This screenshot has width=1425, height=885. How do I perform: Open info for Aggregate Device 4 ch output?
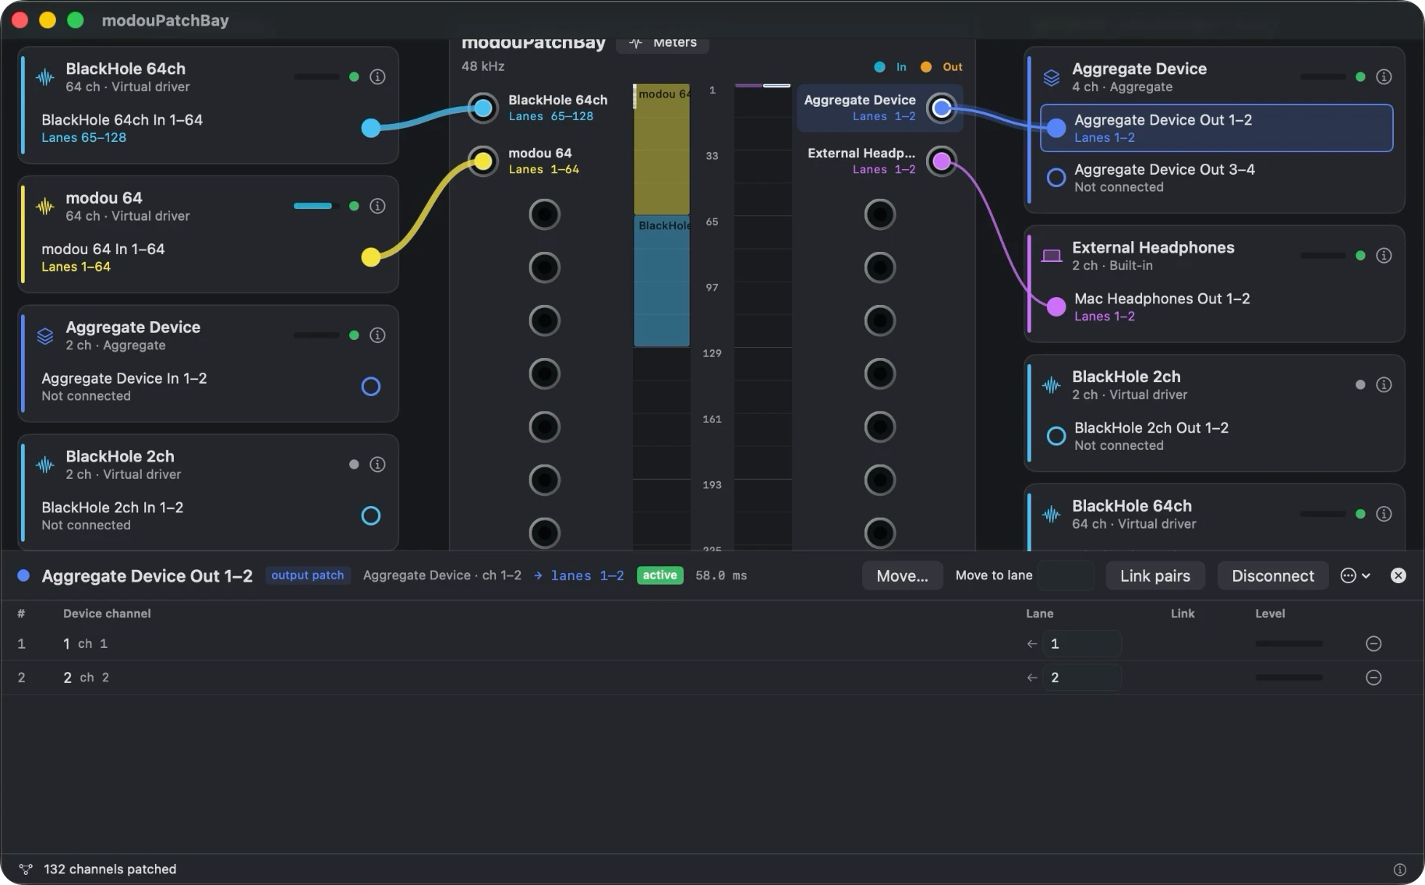(x=1384, y=76)
